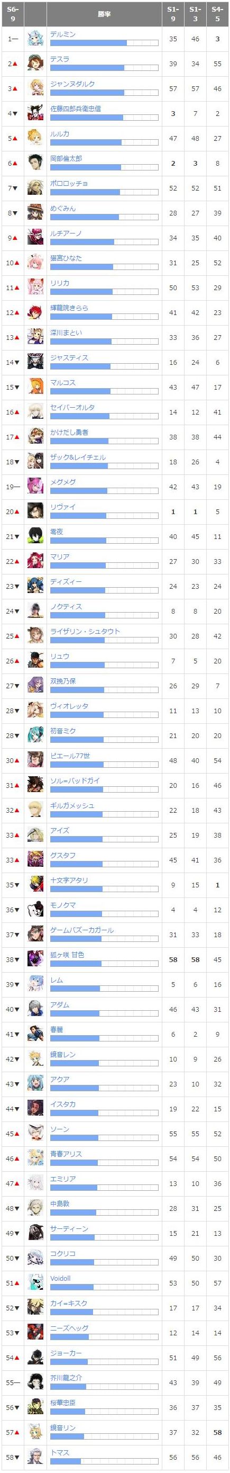Open the 初音ミク character avatar
Viewport: 230px width, 1473px height.
[35, 735]
